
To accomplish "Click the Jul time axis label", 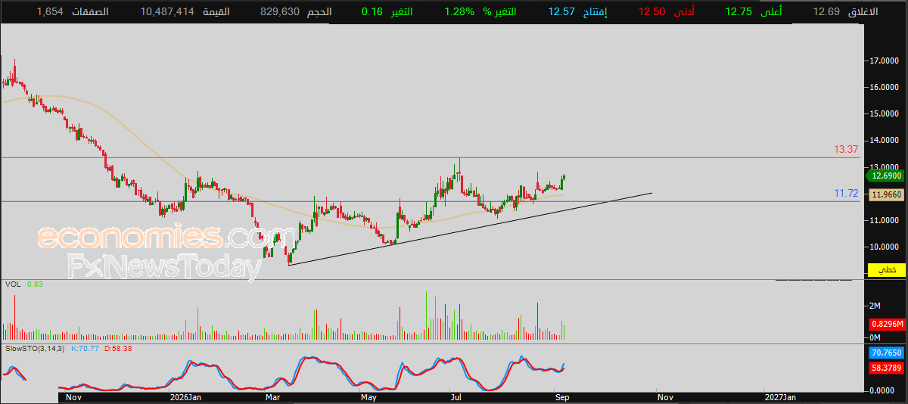I will 454,396.
